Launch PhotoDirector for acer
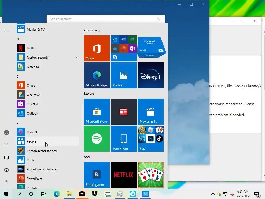This screenshot has height=199, width=265. [48, 151]
